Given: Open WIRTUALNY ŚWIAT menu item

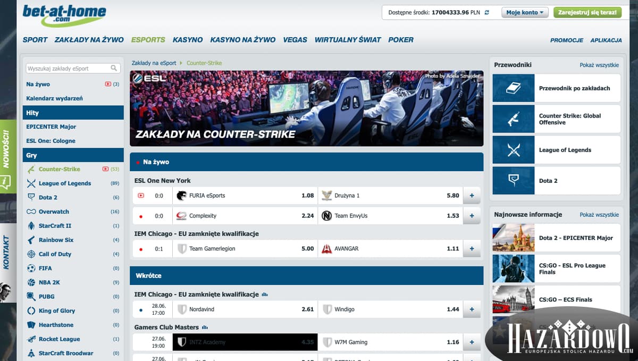Looking at the screenshot, I should [x=348, y=40].
